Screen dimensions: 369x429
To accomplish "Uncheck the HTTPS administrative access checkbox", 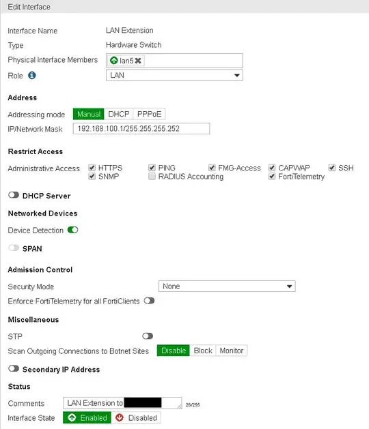I will coord(92,168).
